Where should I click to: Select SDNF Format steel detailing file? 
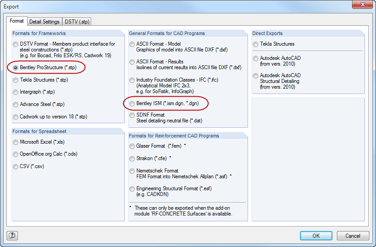tap(132, 115)
